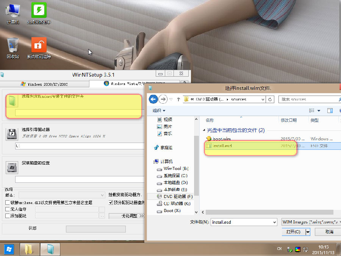Uncheck the 预分配驱动器盘符 checkbox

pos(111,203)
